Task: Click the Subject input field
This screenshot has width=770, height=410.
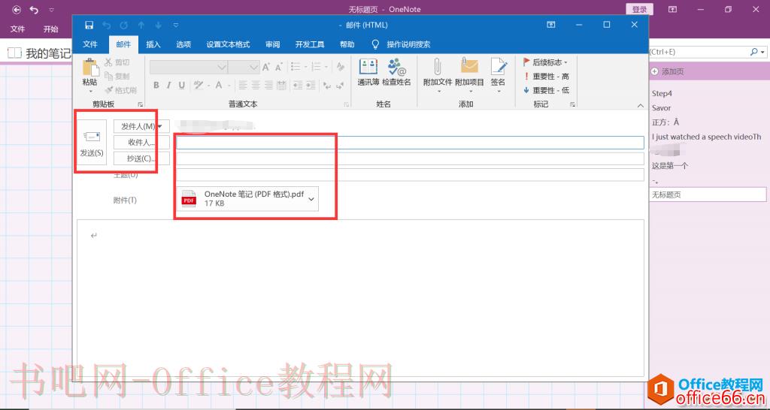Action: (x=410, y=175)
